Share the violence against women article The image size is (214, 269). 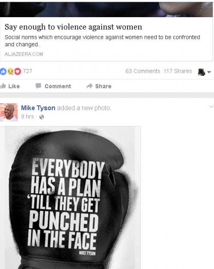[x=99, y=86]
